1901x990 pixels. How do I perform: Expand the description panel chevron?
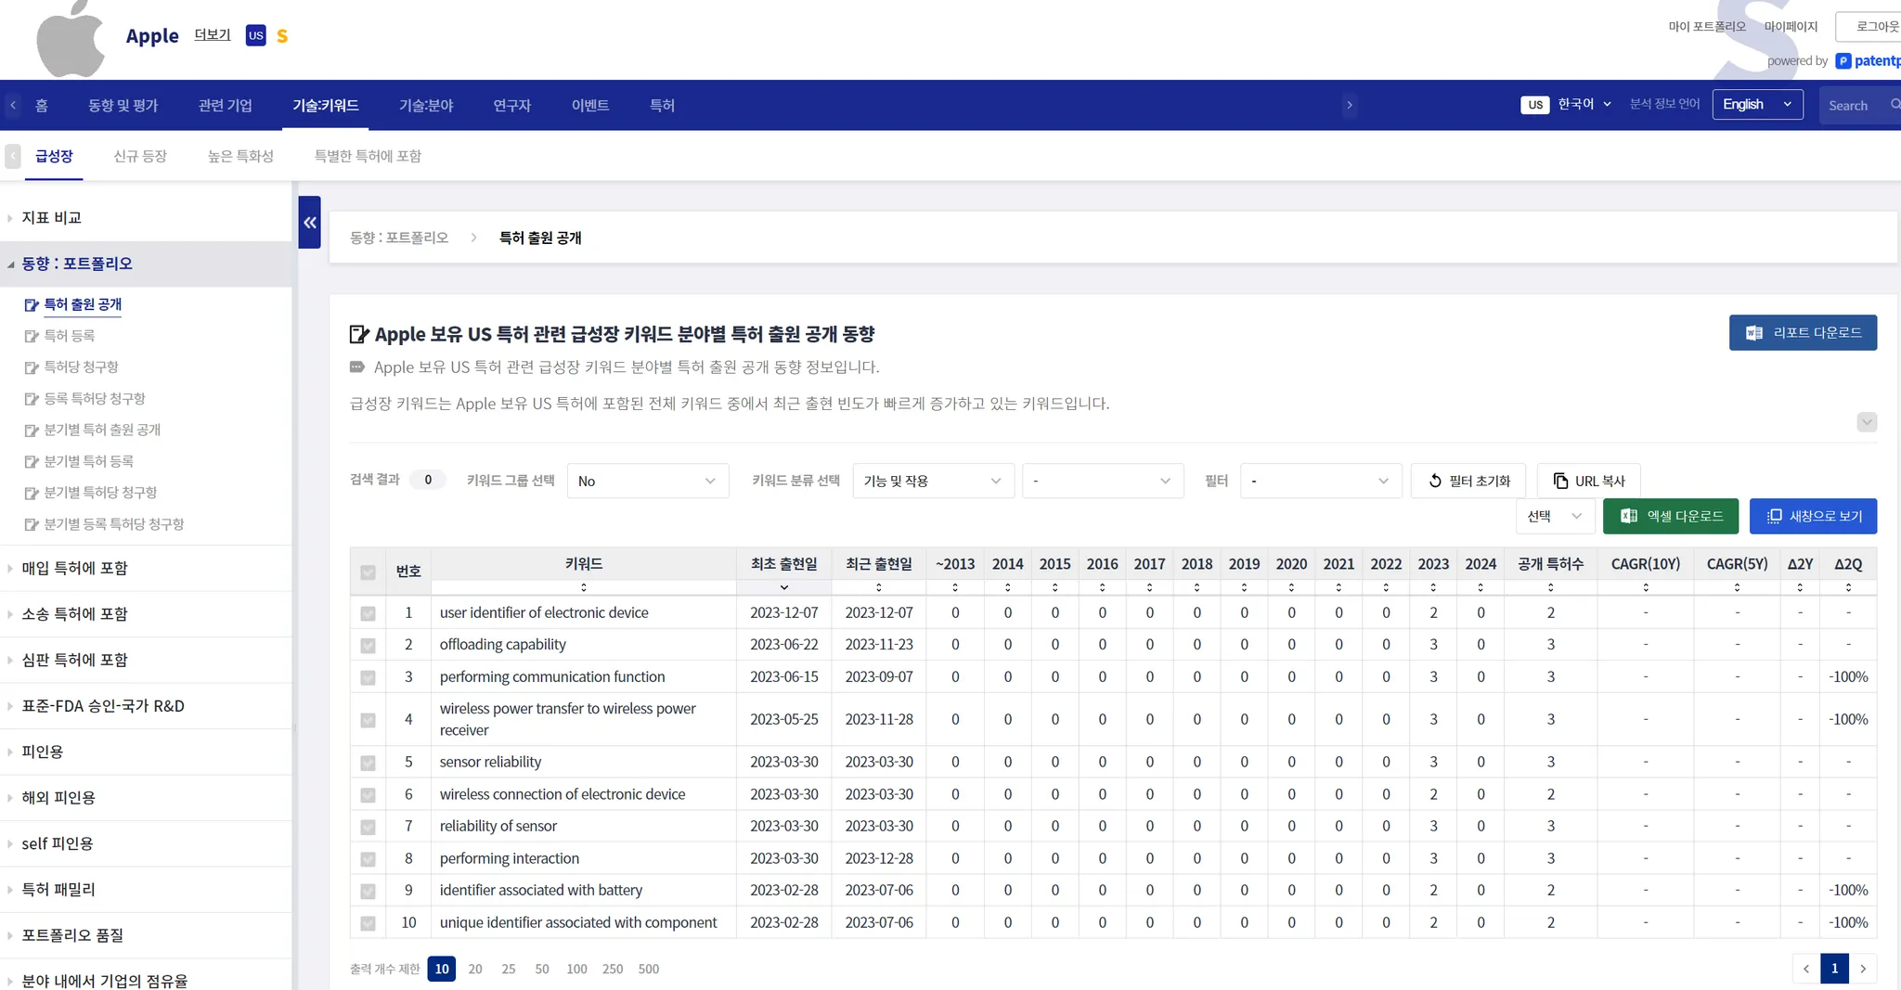[1867, 422]
